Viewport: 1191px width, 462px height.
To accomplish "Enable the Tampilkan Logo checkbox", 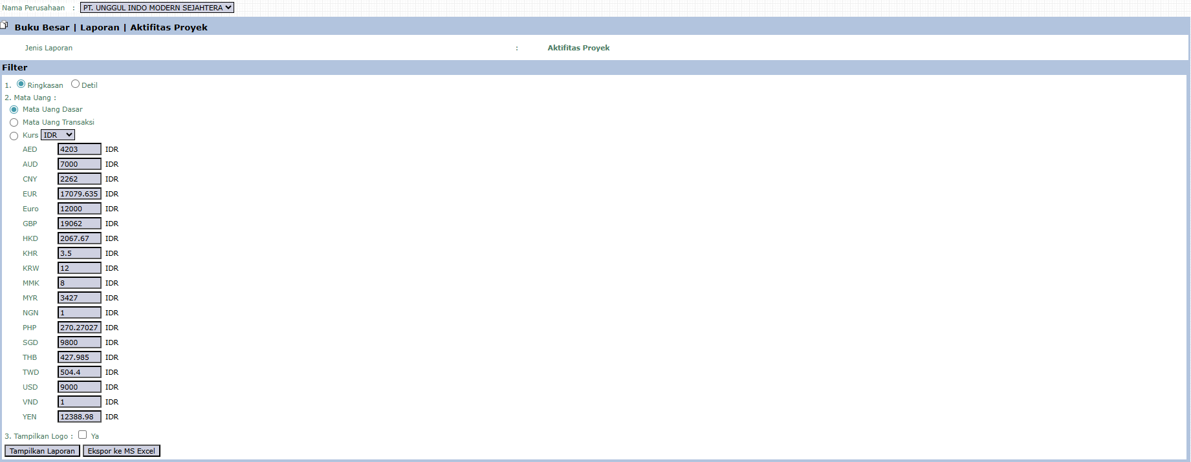I will 83,435.
